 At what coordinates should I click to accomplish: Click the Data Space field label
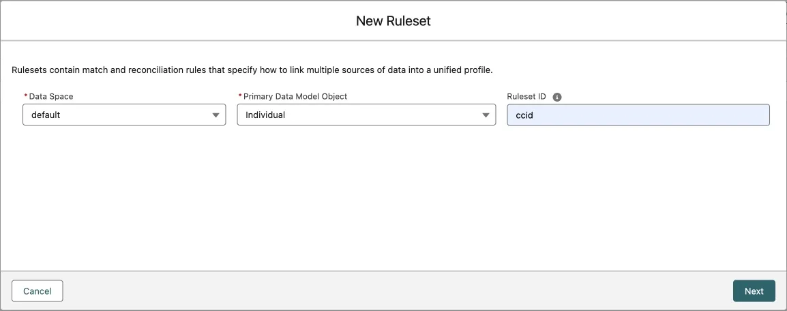tap(51, 97)
